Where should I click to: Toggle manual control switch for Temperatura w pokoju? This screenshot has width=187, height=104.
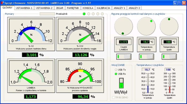click(x=146, y=57)
